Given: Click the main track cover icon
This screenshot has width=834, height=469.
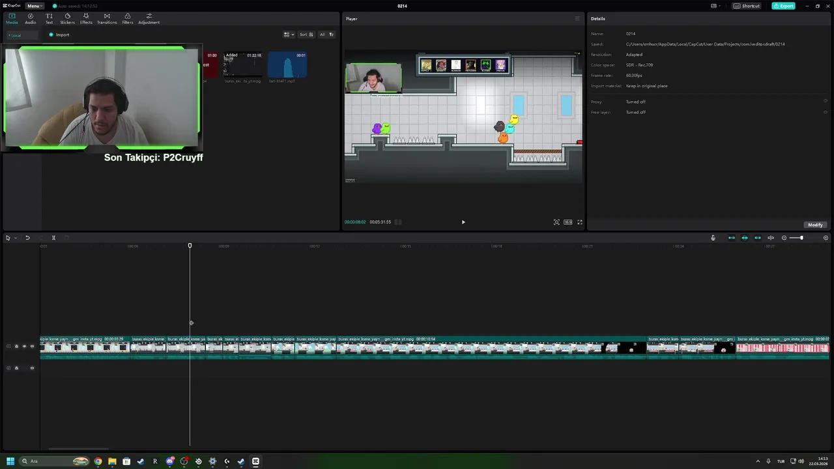Looking at the screenshot, I should 8,347.
